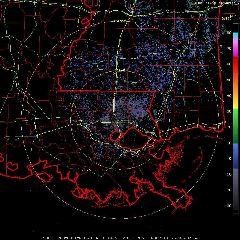The image size is (240, 240).
Task: Click the 100 NMI range ring label
Action: pyautogui.click(x=120, y=21)
